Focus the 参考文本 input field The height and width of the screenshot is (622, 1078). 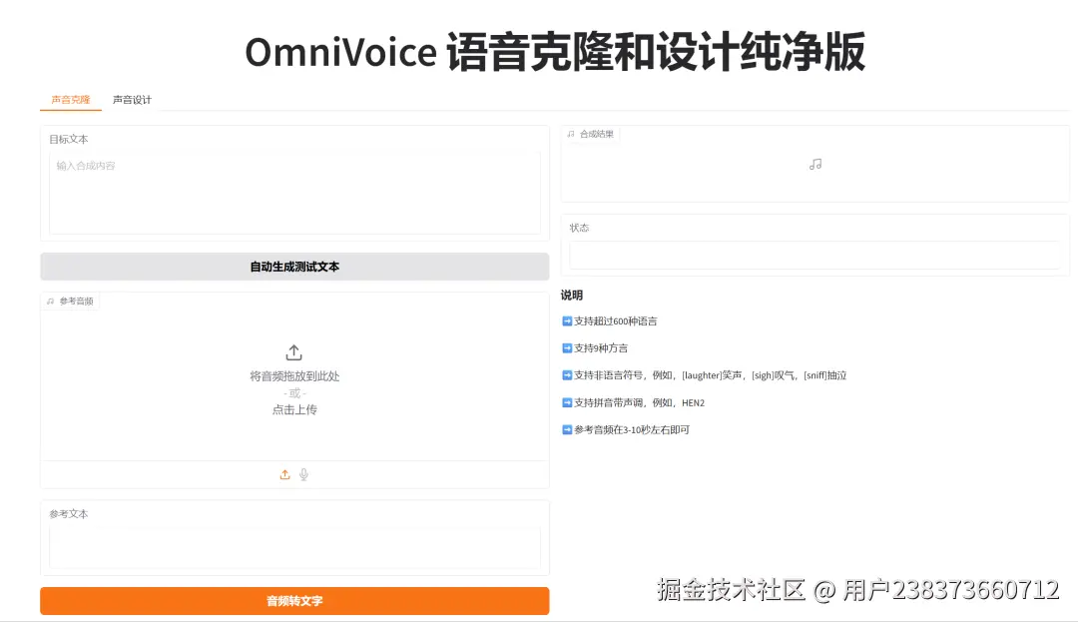(294, 547)
